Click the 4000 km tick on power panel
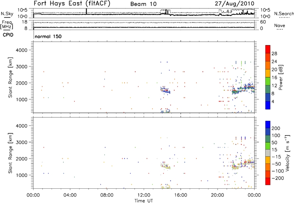The width and height of the screenshot is (294, 203). point(22,50)
